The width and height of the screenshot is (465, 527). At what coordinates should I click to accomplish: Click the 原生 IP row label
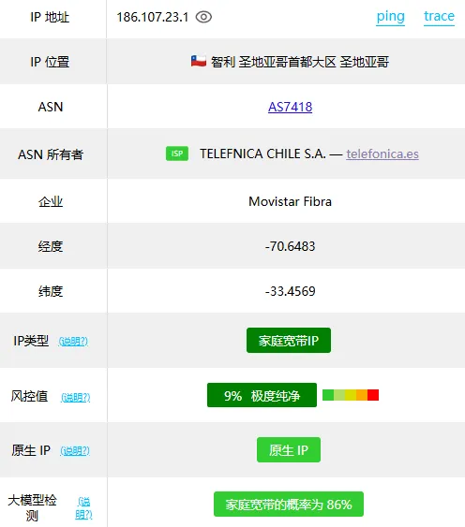[x=31, y=450]
